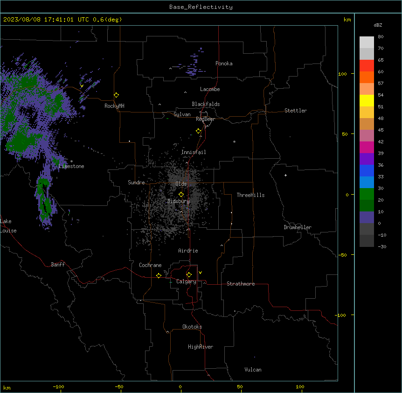Click the Cochrane label on map
Screen dimensions: 402x393
coord(150,265)
